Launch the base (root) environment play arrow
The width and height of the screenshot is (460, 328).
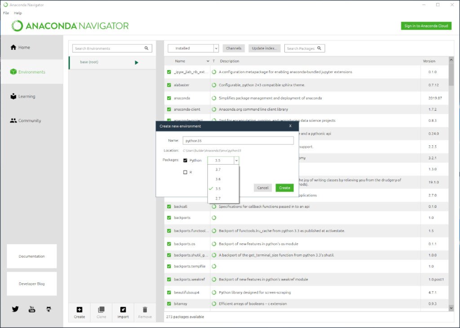pos(136,63)
